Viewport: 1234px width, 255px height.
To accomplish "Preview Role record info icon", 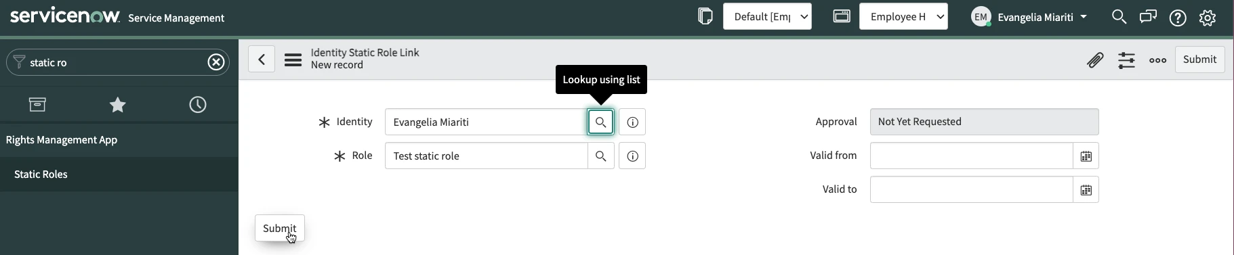I will (632, 156).
